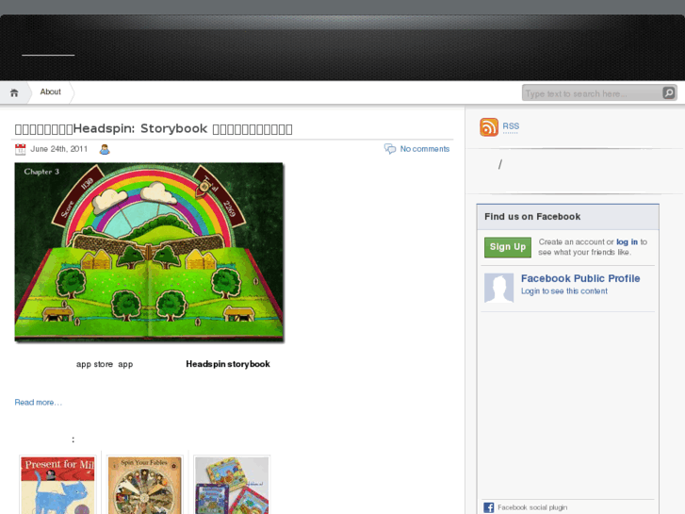Open the orange RSS feed icon
Viewport: 685px width, 514px height.
(x=489, y=127)
